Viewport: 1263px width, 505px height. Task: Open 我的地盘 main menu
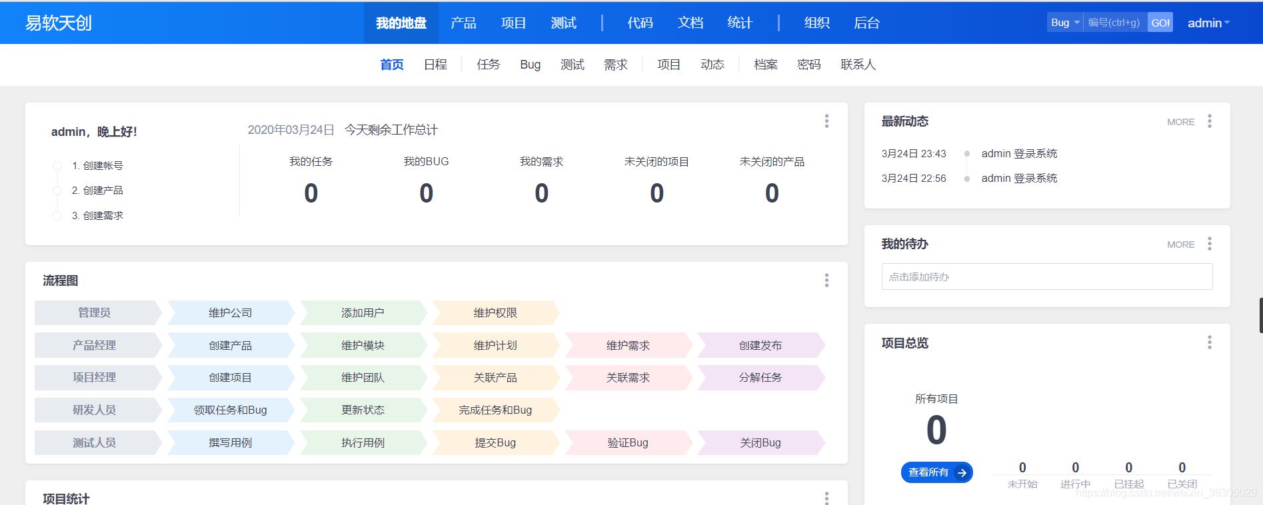point(401,23)
